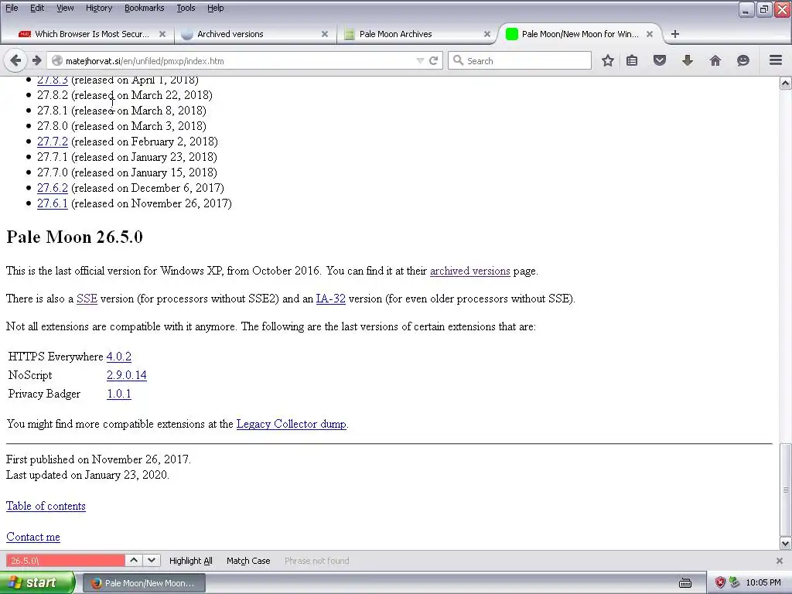Viewport: 792px width, 594px height.
Task: Click the scrollbar up arrow
Action: (x=786, y=83)
